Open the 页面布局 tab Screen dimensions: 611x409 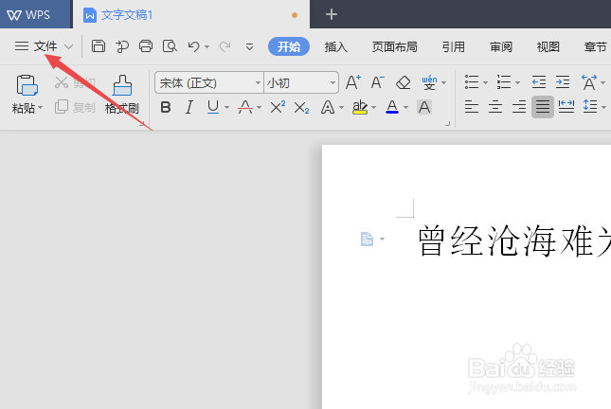[x=394, y=47]
